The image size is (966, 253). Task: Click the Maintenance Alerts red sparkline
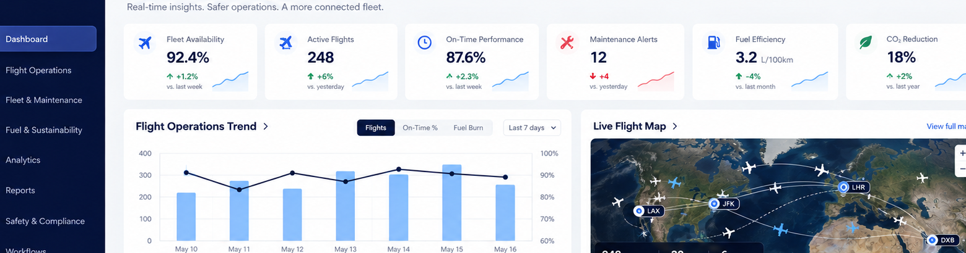tap(656, 81)
